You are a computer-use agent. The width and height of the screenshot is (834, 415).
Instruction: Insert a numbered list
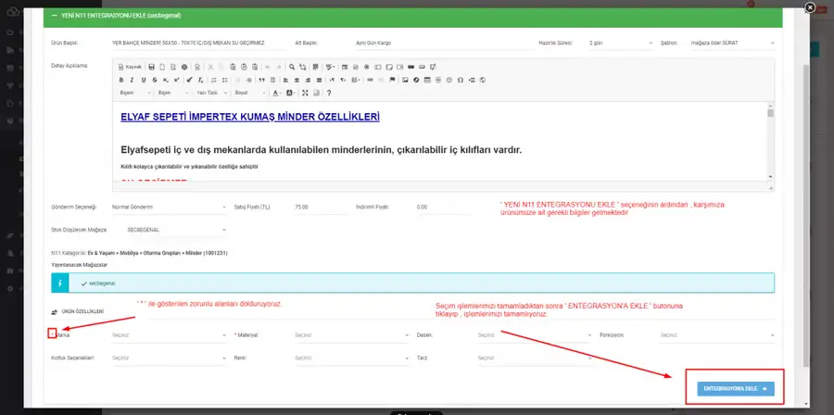point(214,80)
